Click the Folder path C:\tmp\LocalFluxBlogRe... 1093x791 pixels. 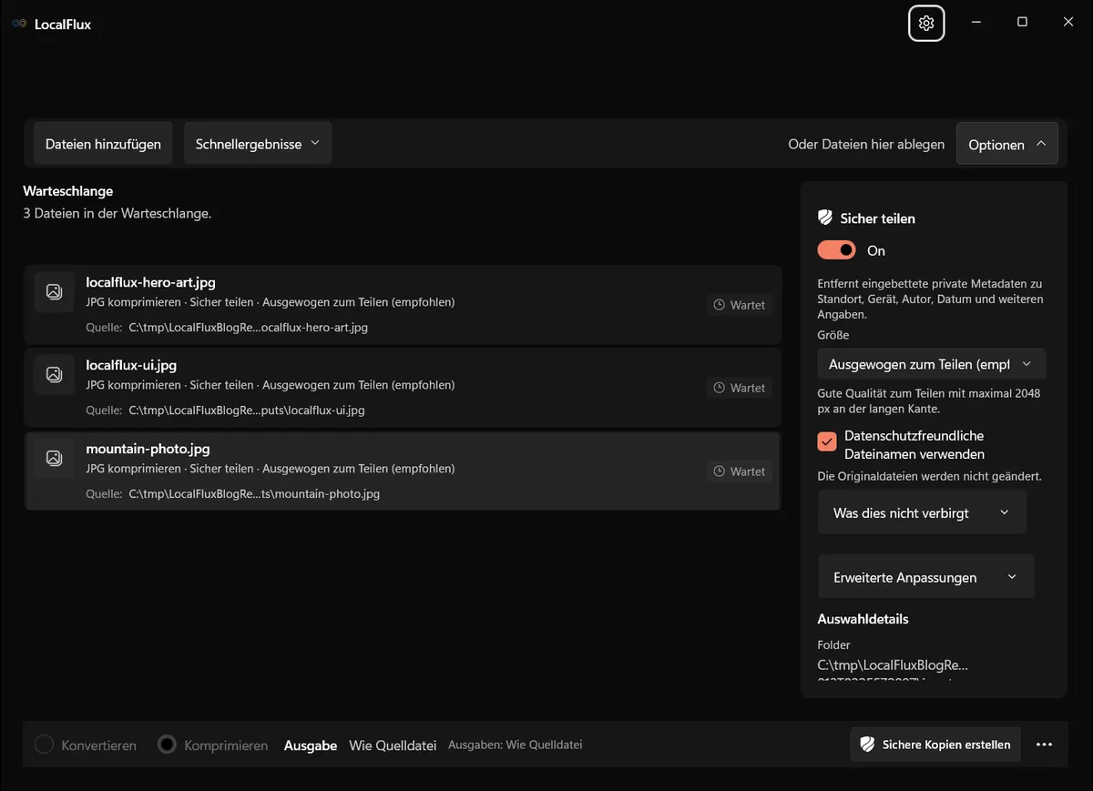893,664
